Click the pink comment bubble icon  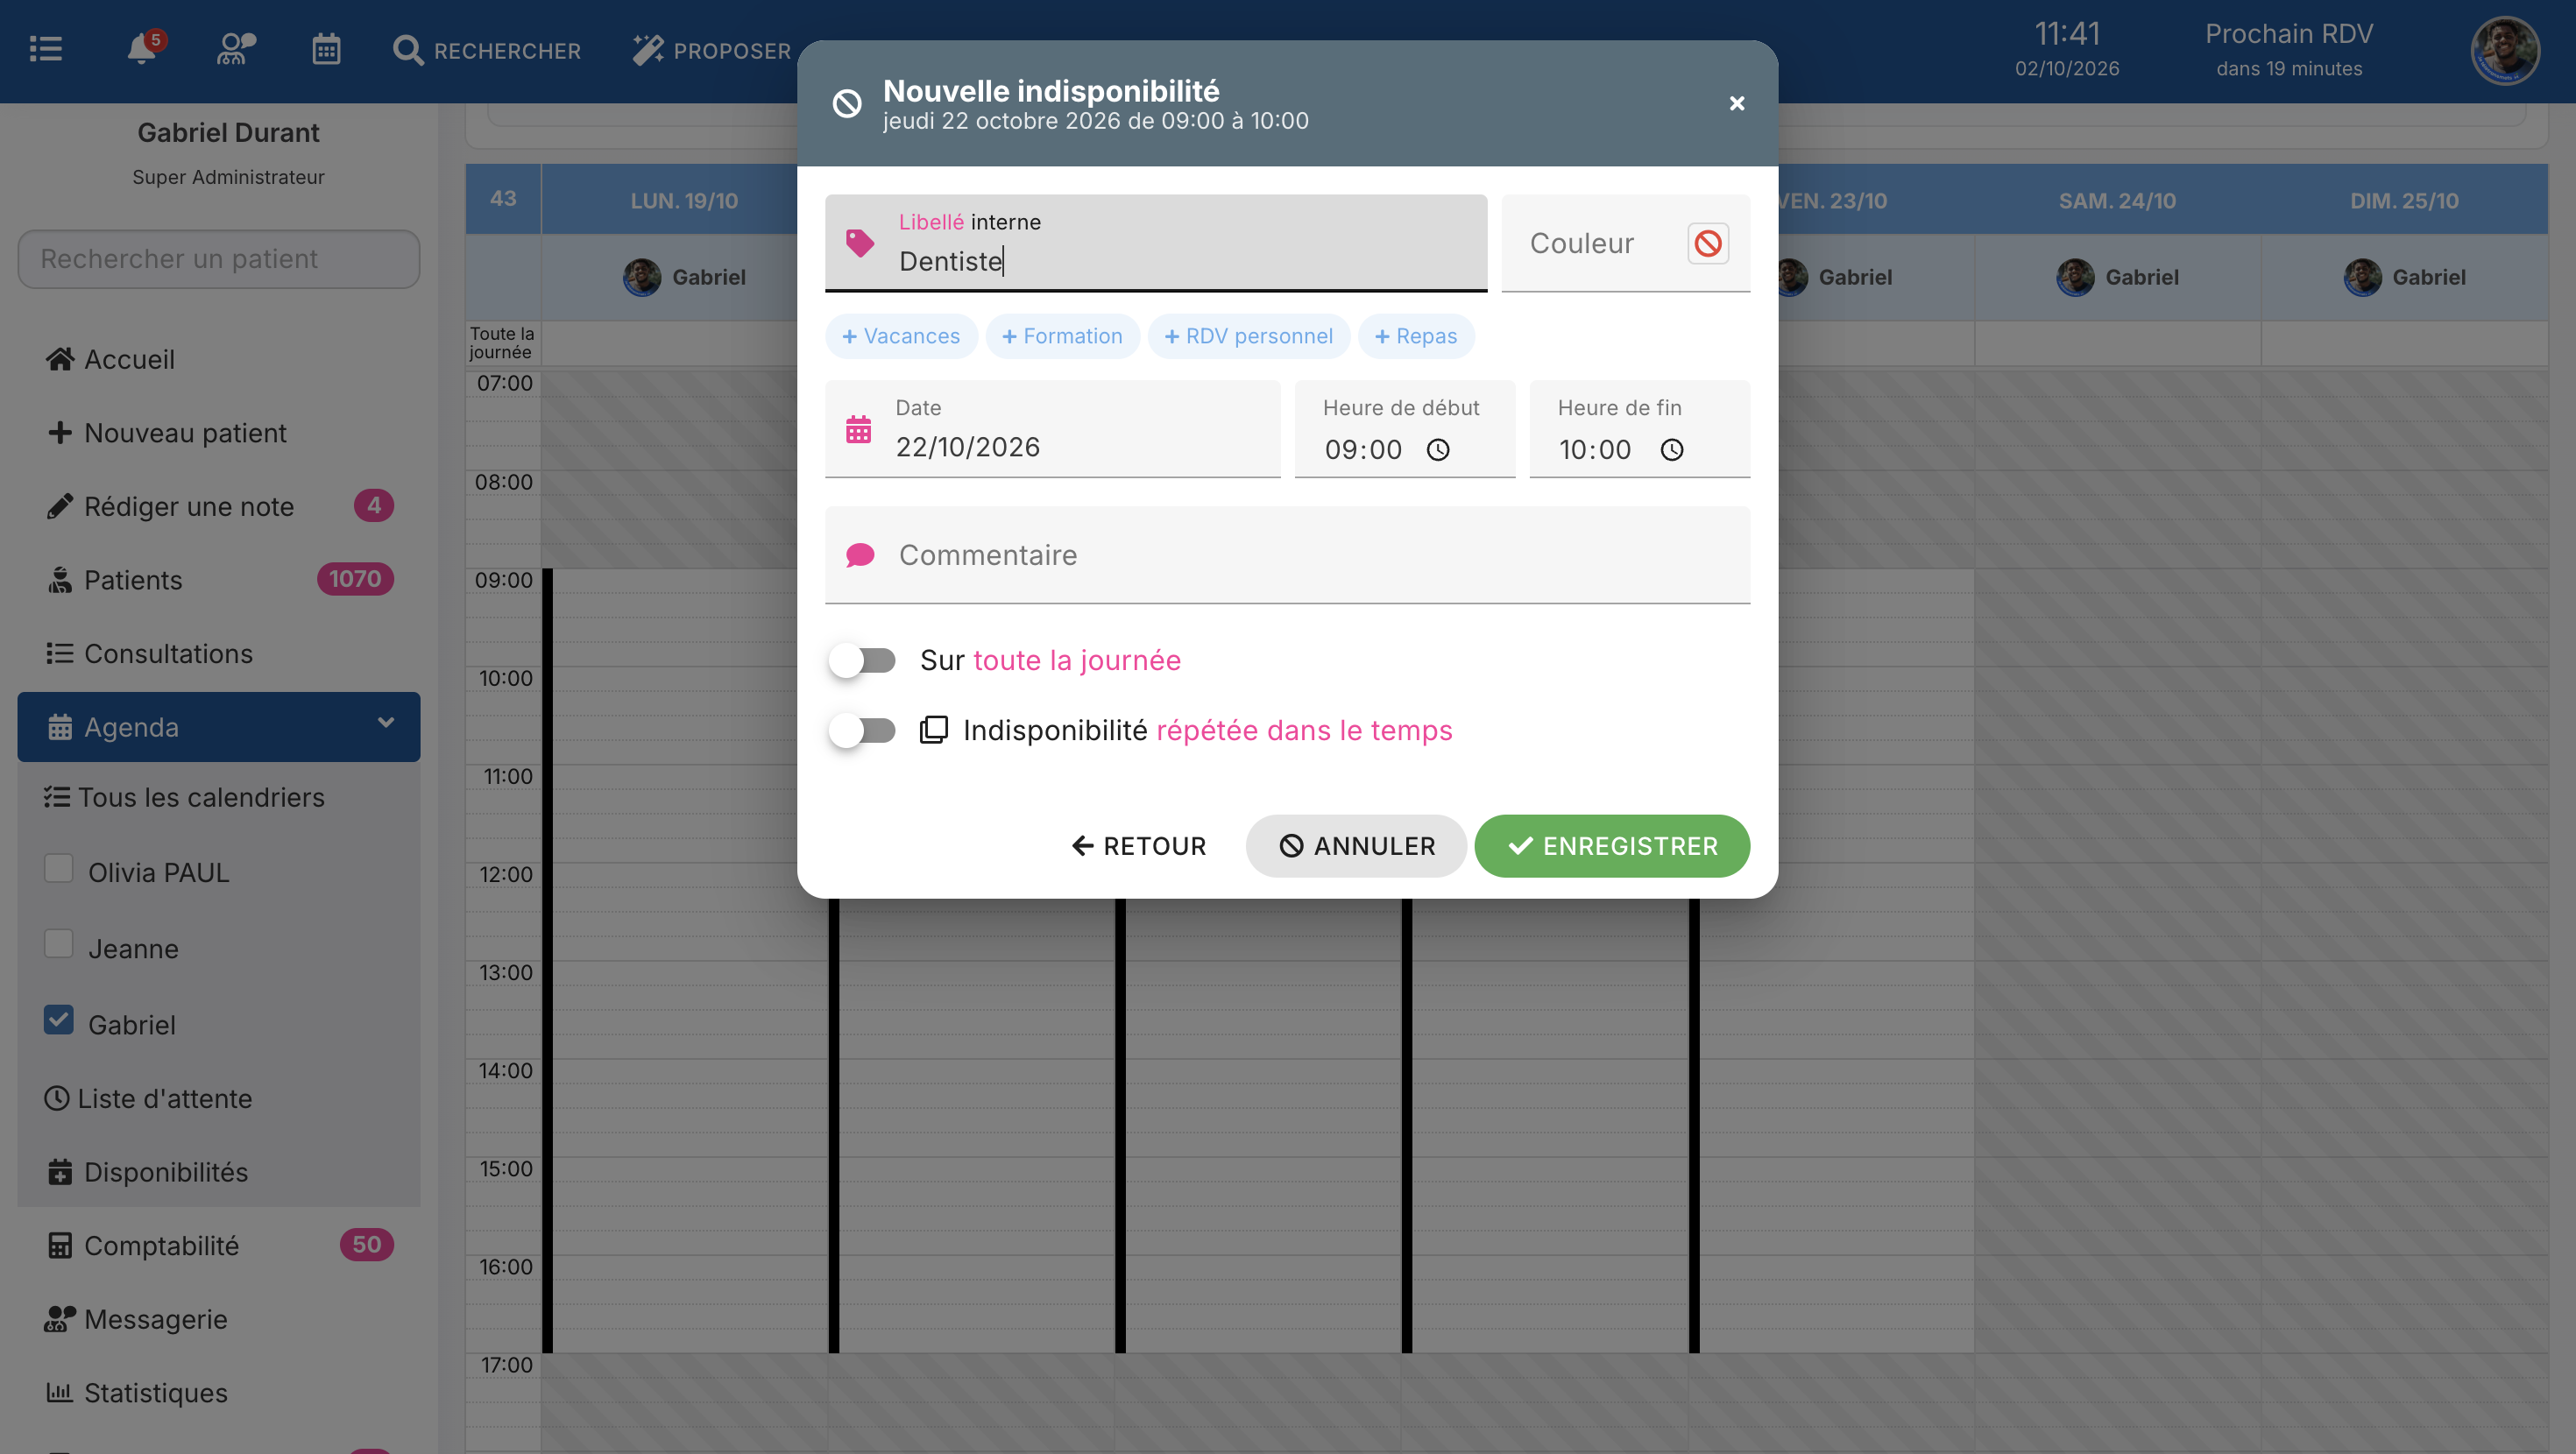[860, 555]
